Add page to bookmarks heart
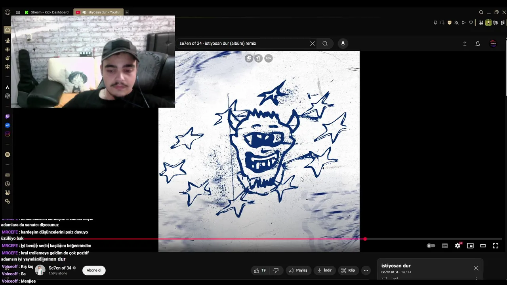Screen dimensions: 507x285 coord(471,23)
